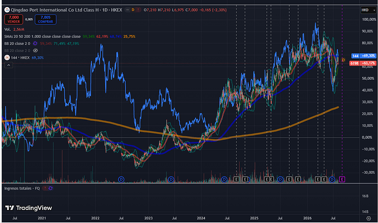Click the dividend D marker above Jul 2025

[x=280, y=179]
